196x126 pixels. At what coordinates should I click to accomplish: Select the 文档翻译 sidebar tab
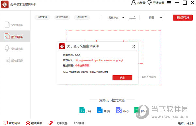(x=15, y=25)
